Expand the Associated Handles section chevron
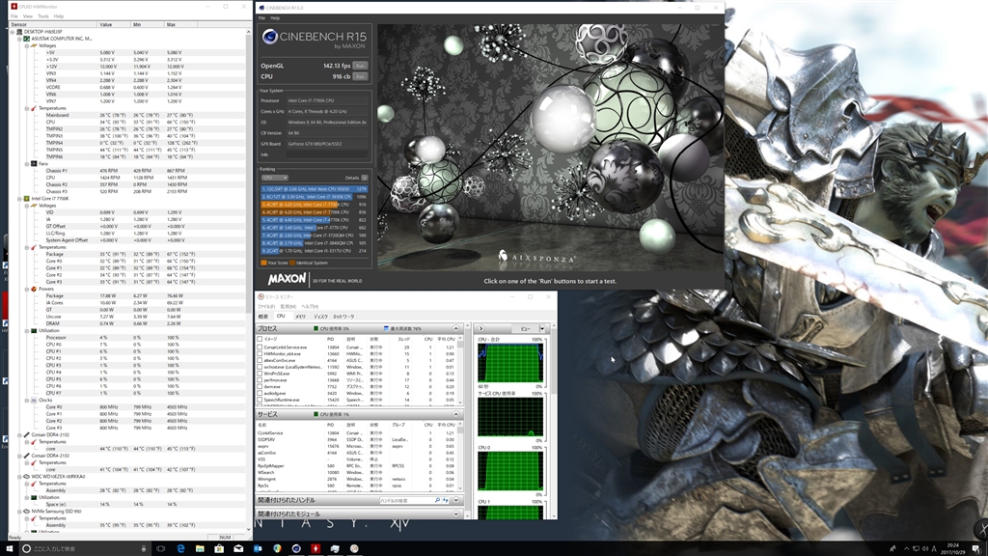Screen dimensions: 988x556 point(457,500)
